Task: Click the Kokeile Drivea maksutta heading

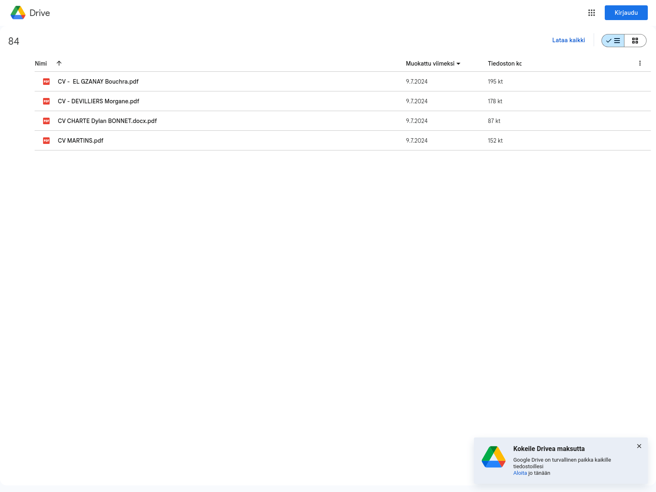Action: click(549, 449)
